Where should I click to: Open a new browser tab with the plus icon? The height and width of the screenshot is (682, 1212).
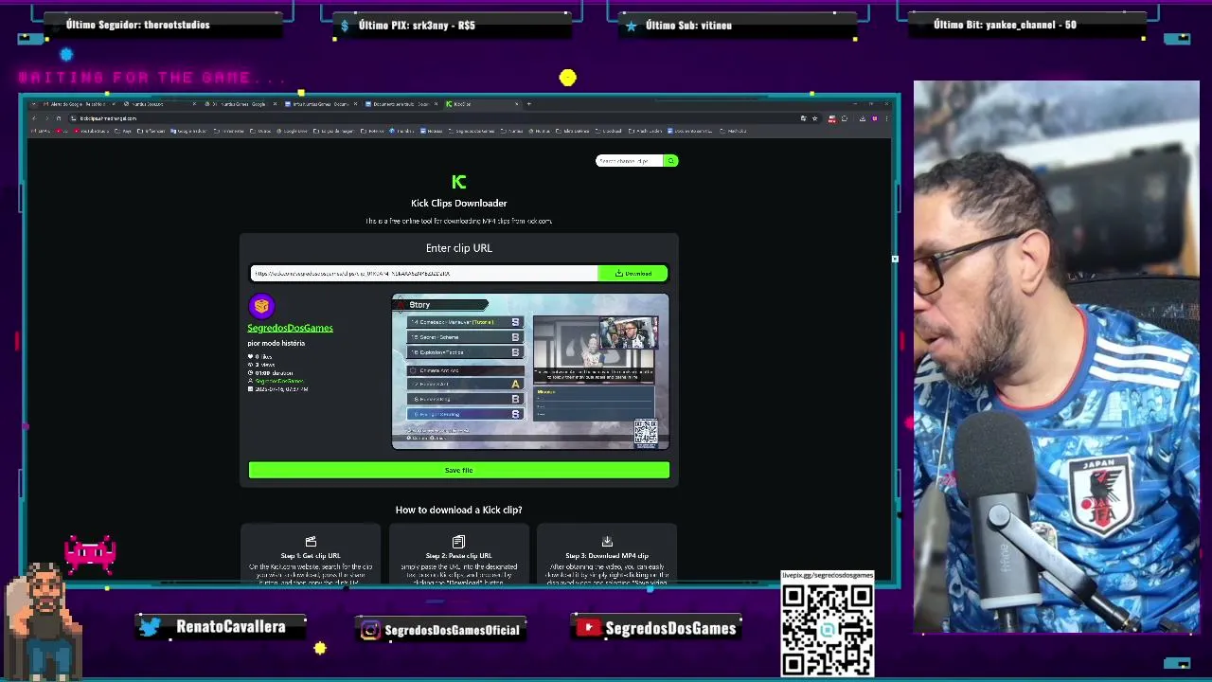click(x=528, y=103)
